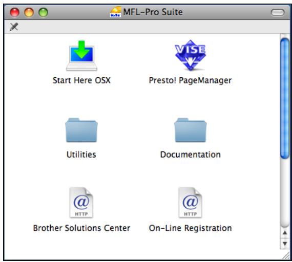Click the MFL-Pro Suite window title

153,12
